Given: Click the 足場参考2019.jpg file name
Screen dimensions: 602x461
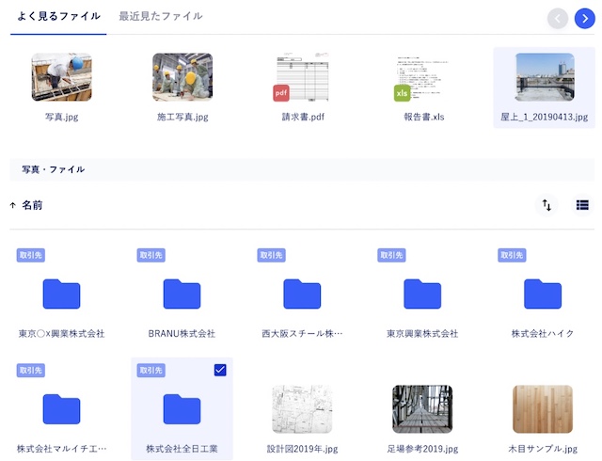Looking at the screenshot, I should tap(422, 449).
